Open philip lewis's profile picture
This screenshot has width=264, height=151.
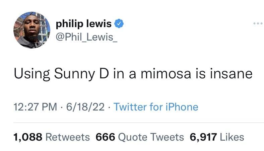32,30
